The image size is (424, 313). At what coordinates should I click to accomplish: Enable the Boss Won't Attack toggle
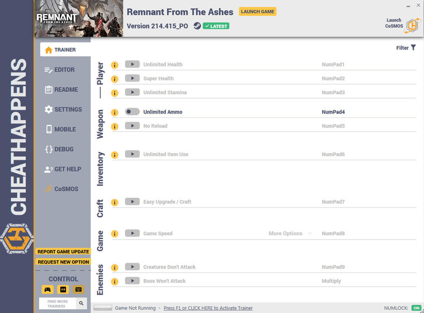click(x=132, y=281)
